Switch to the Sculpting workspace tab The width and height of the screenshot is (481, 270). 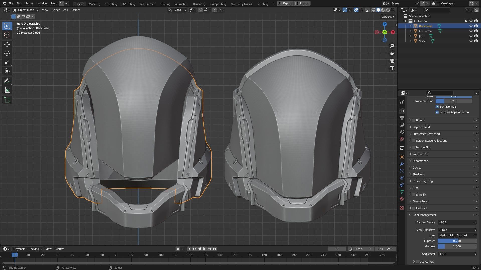click(111, 4)
